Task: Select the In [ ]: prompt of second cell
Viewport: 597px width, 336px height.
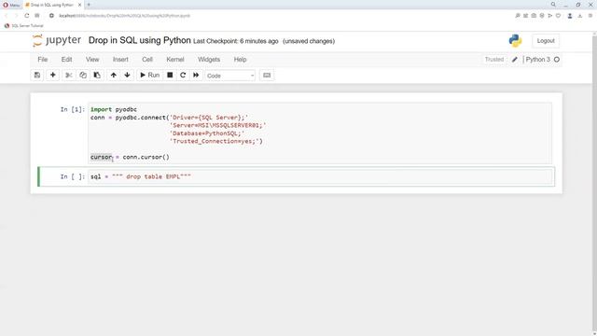Action: (73, 176)
